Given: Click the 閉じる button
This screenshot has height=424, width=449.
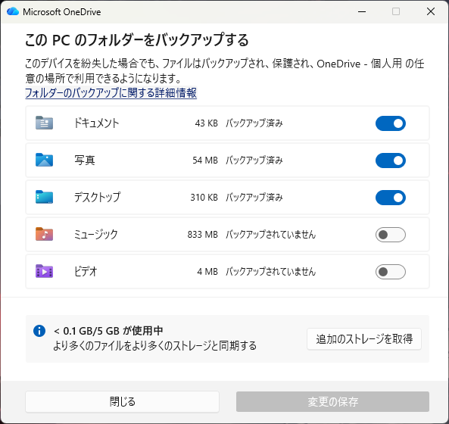Looking at the screenshot, I should pyautogui.click(x=122, y=402).
